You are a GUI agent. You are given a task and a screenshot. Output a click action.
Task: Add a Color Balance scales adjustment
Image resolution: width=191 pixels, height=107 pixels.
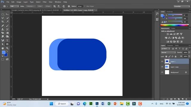[169, 38]
